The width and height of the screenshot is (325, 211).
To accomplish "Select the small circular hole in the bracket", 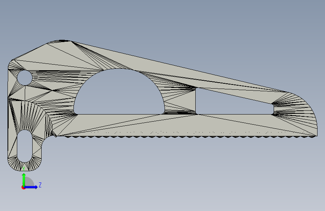I will [25, 78].
